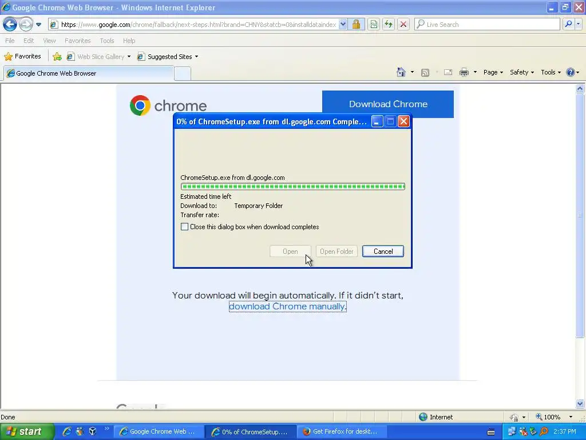Click the green download progress bar

(x=292, y=186)
